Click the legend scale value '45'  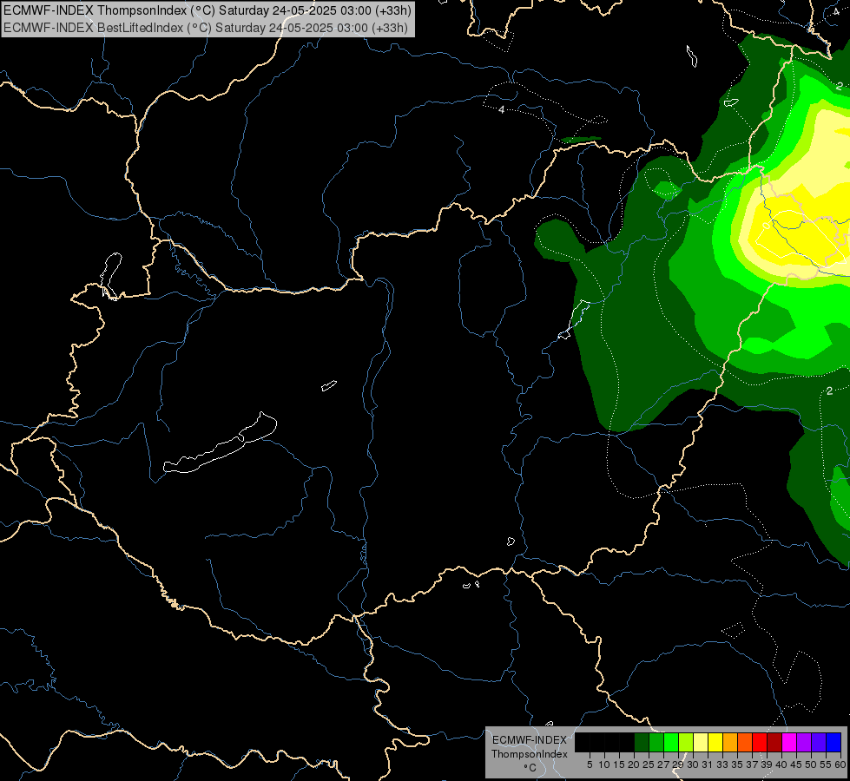coord(796,765)
